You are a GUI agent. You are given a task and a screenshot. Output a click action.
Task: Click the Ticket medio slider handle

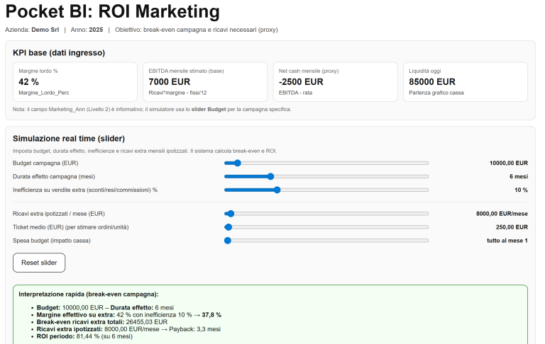(x=229, y=227)
